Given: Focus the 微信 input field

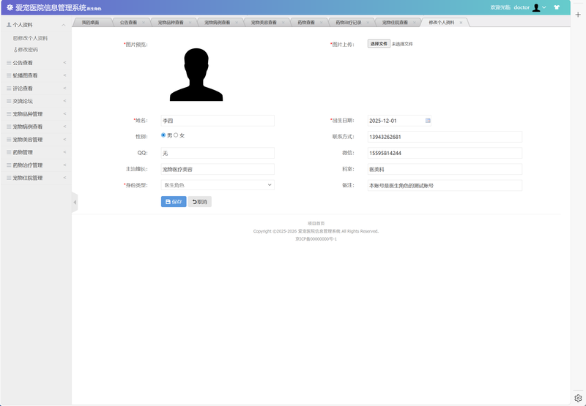Looking at the screenshot, I should 445,153.
